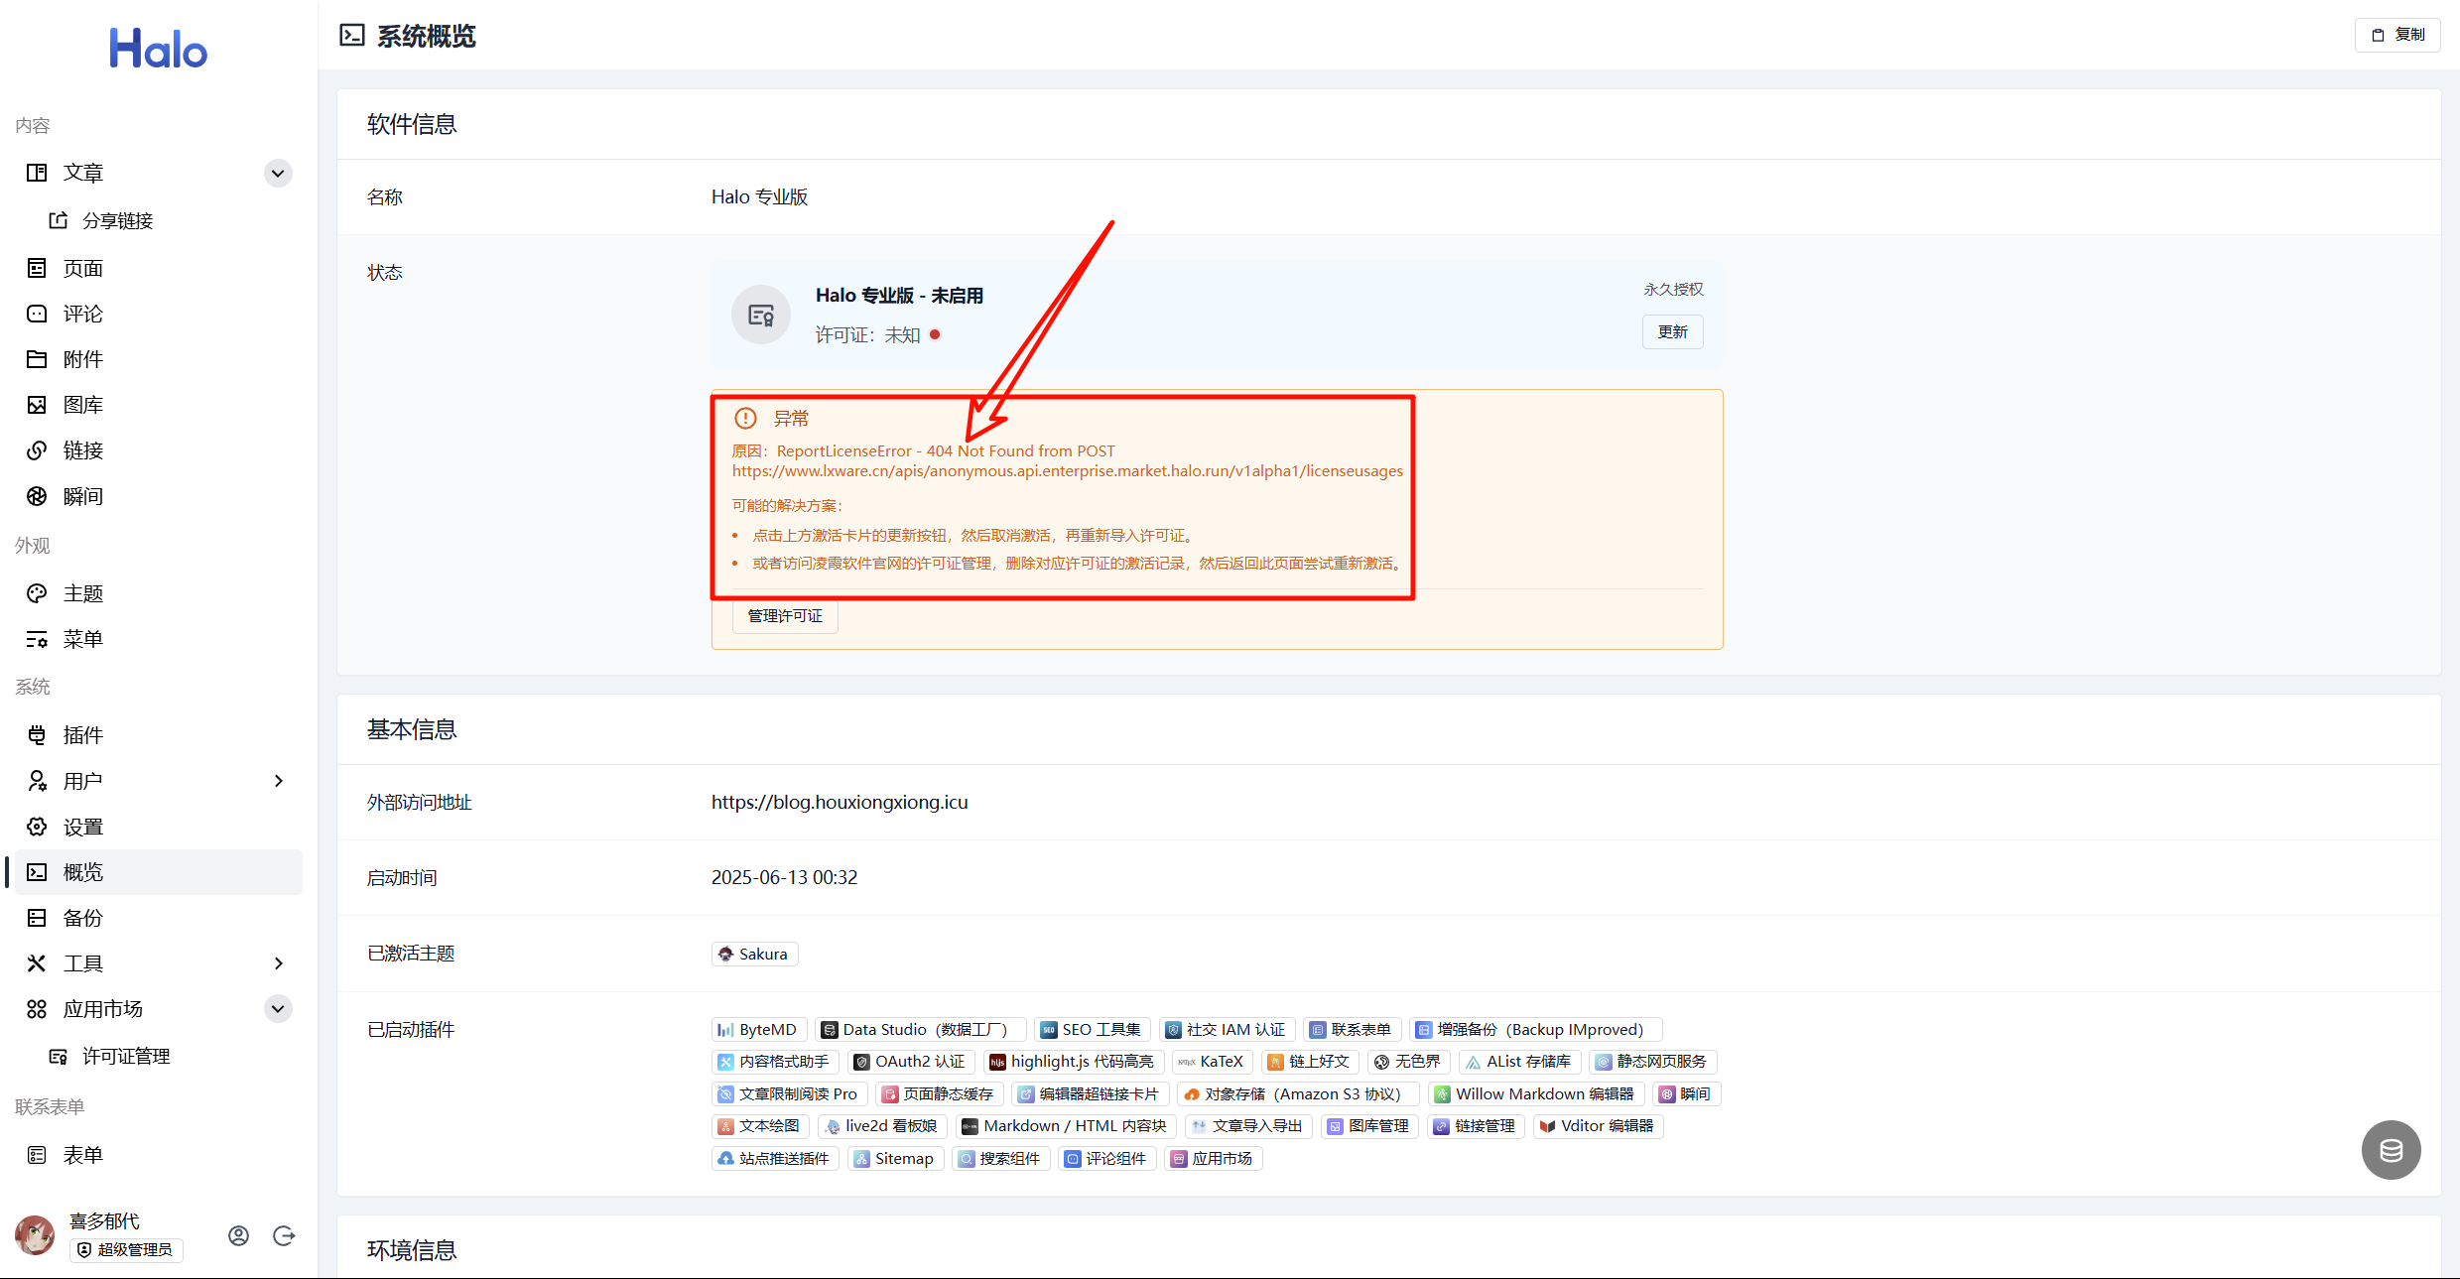Click the 主题 palette icon
This screenshot has width=2460, height=1279.
tap(37, 593)
